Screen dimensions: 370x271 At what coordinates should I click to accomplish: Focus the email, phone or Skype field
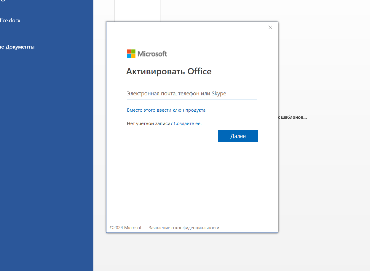[x=192, y=94]
